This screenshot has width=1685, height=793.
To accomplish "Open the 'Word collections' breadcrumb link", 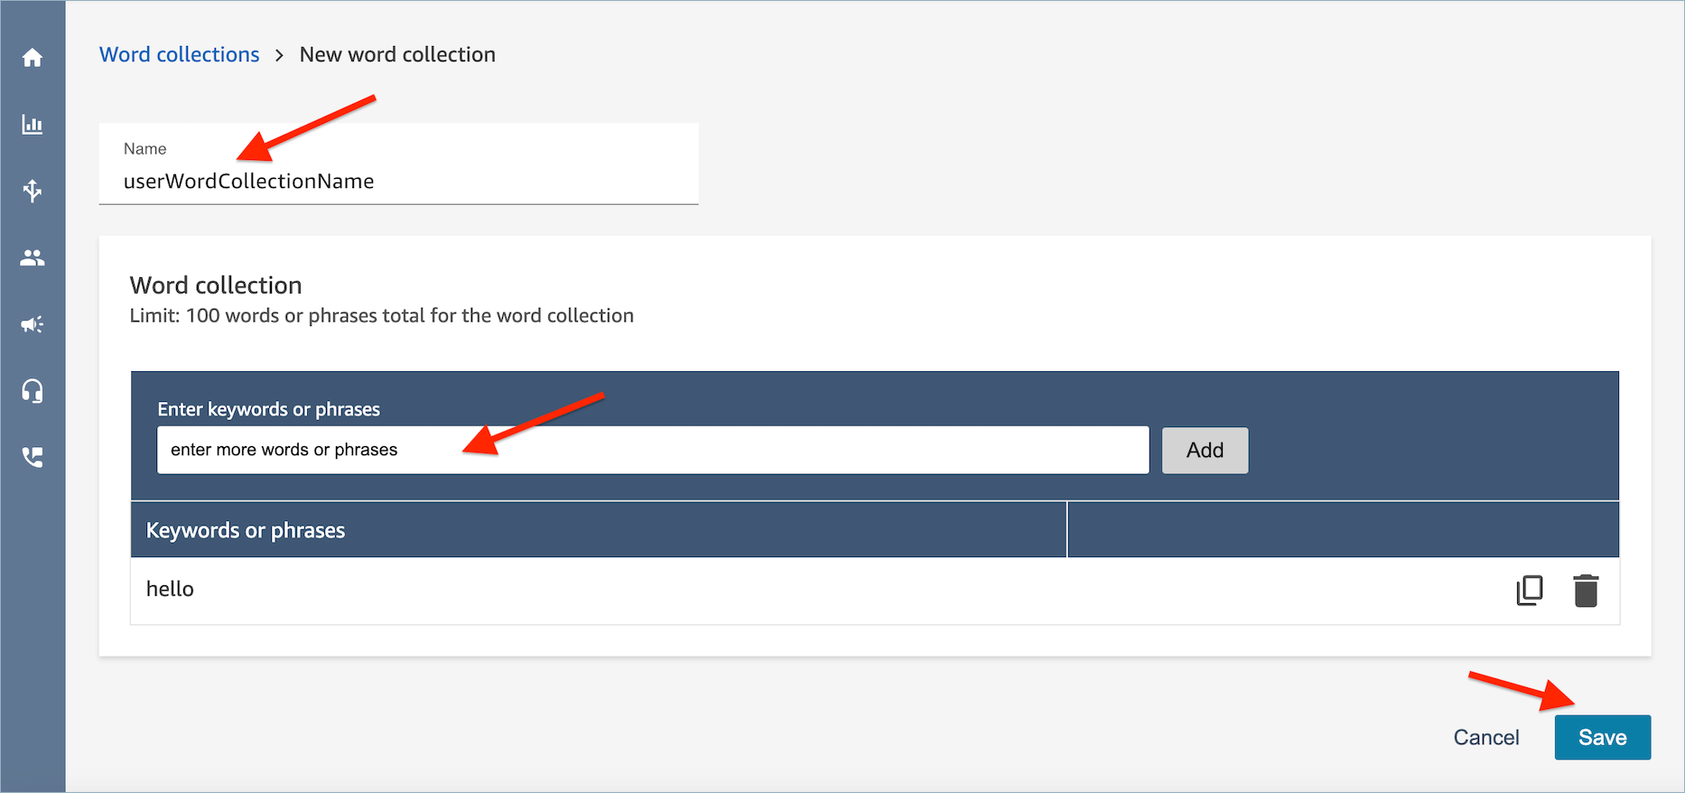I will pos(179,54).
